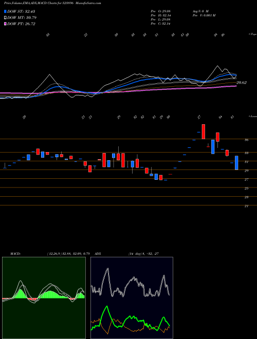Image resolution: width=257 pixels, height=339 pixels.
Task: Select the 'DOW PT: 26.72' legend label
Action: (x=21, y=24)
